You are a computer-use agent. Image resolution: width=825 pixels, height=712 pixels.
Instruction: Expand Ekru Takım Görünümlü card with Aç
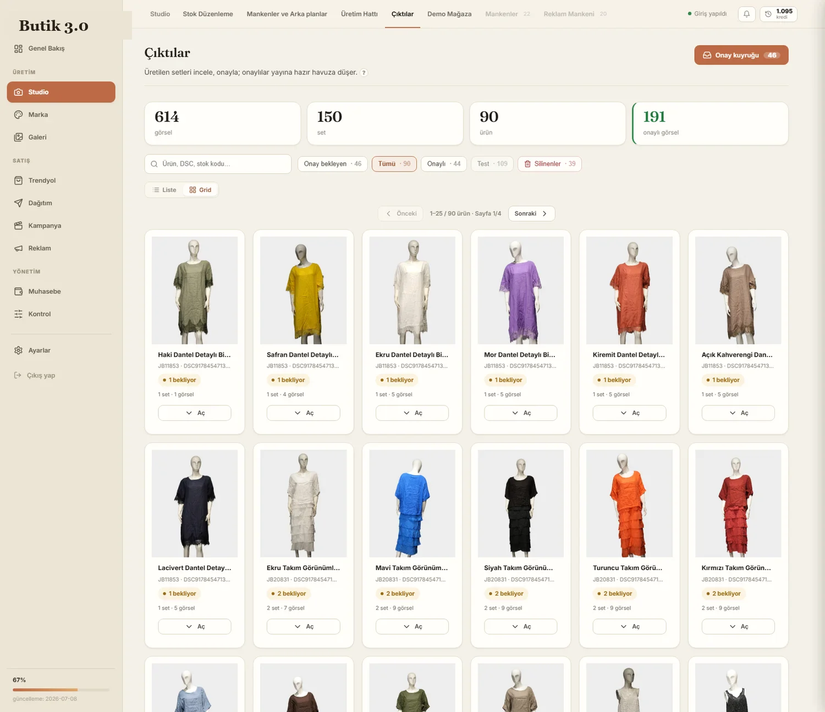(303, 627)
